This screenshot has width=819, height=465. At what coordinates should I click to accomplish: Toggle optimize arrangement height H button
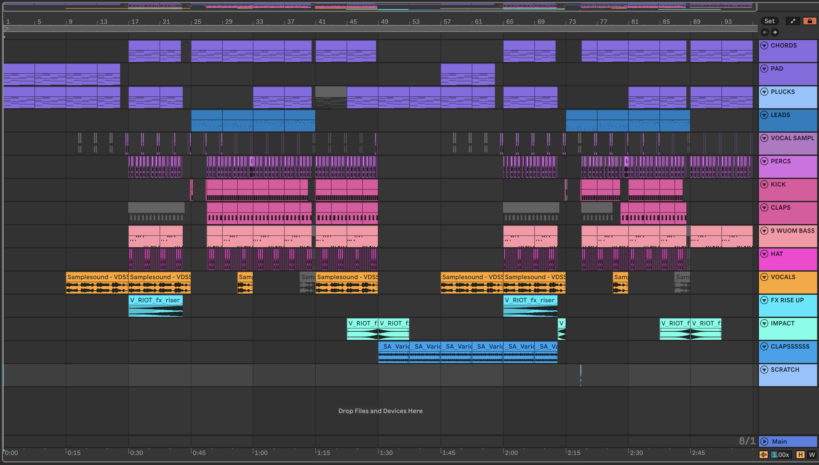[801, 455]
